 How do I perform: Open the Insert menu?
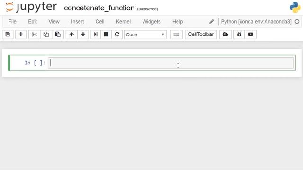tap(78, 22)
